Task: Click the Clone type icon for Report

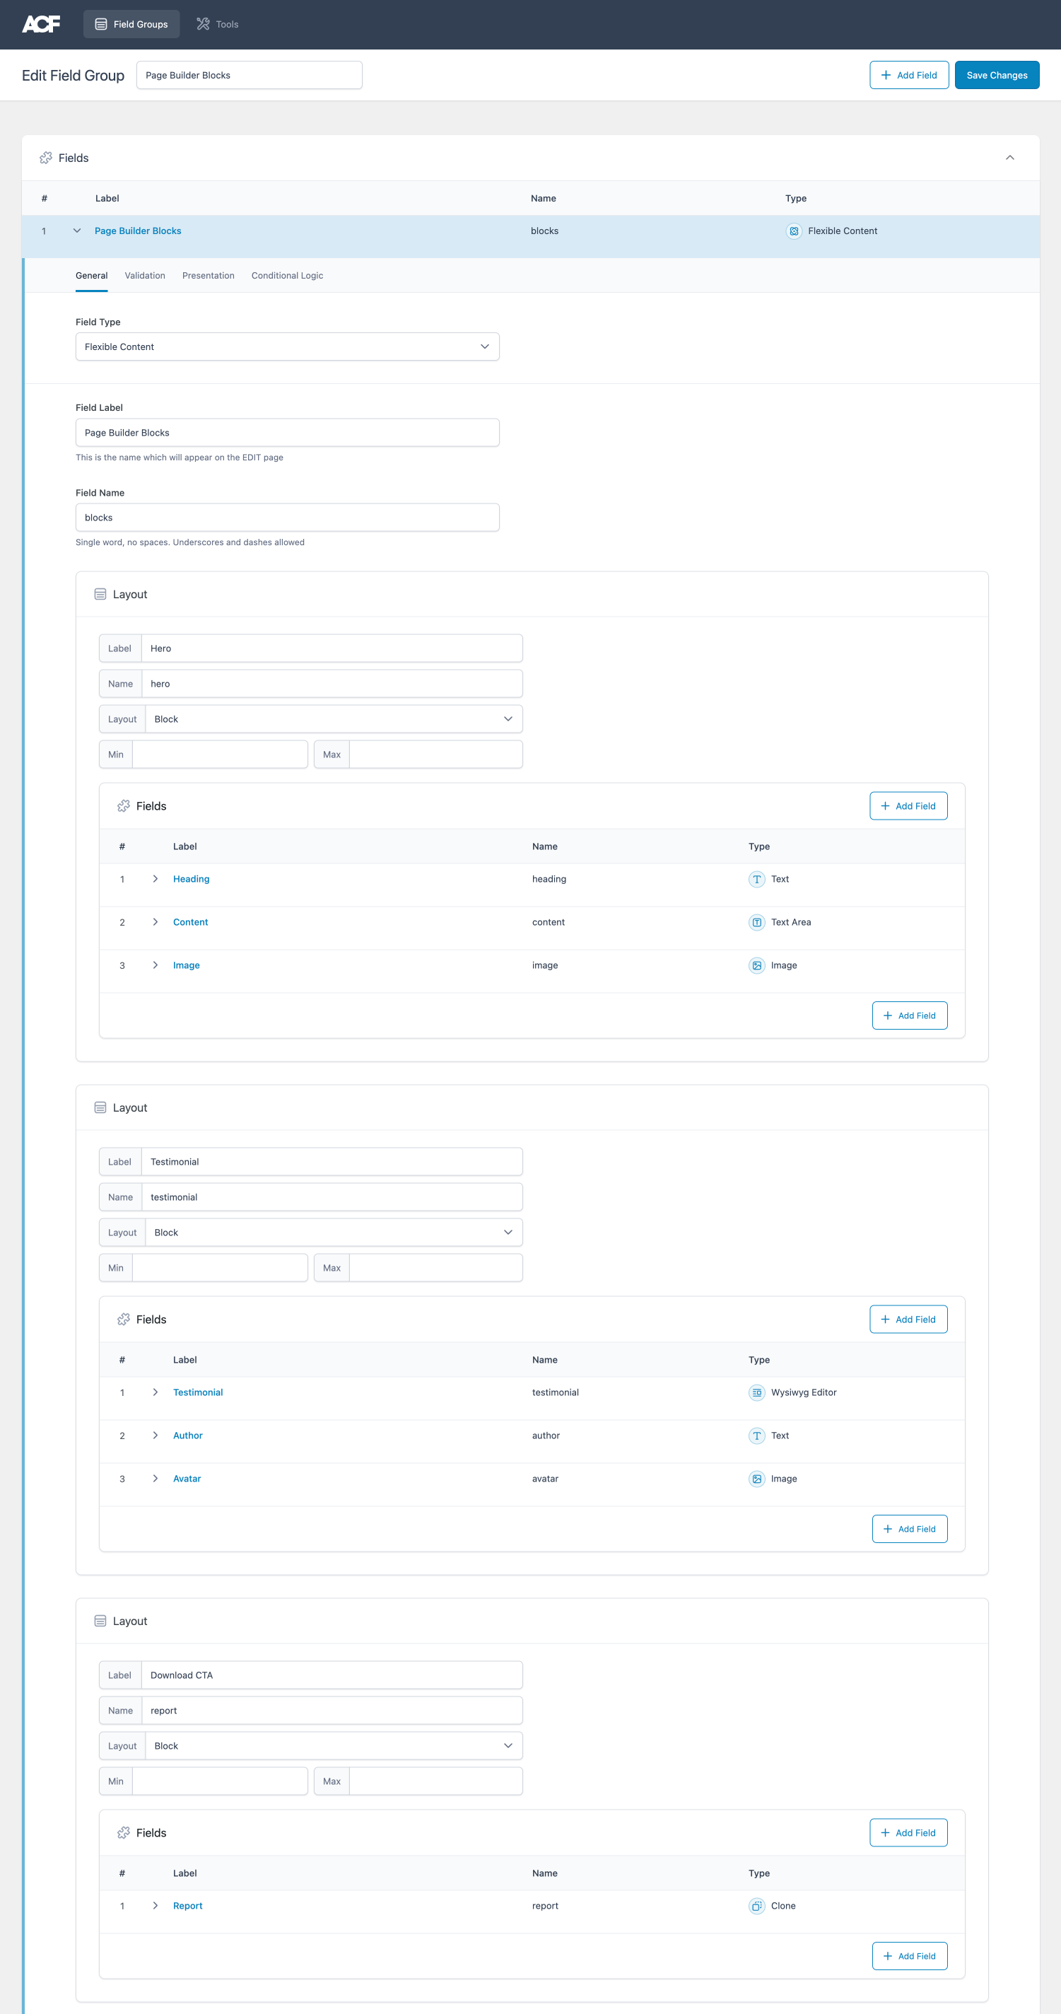Action: pyautogui.click(x=756, y=1906)
